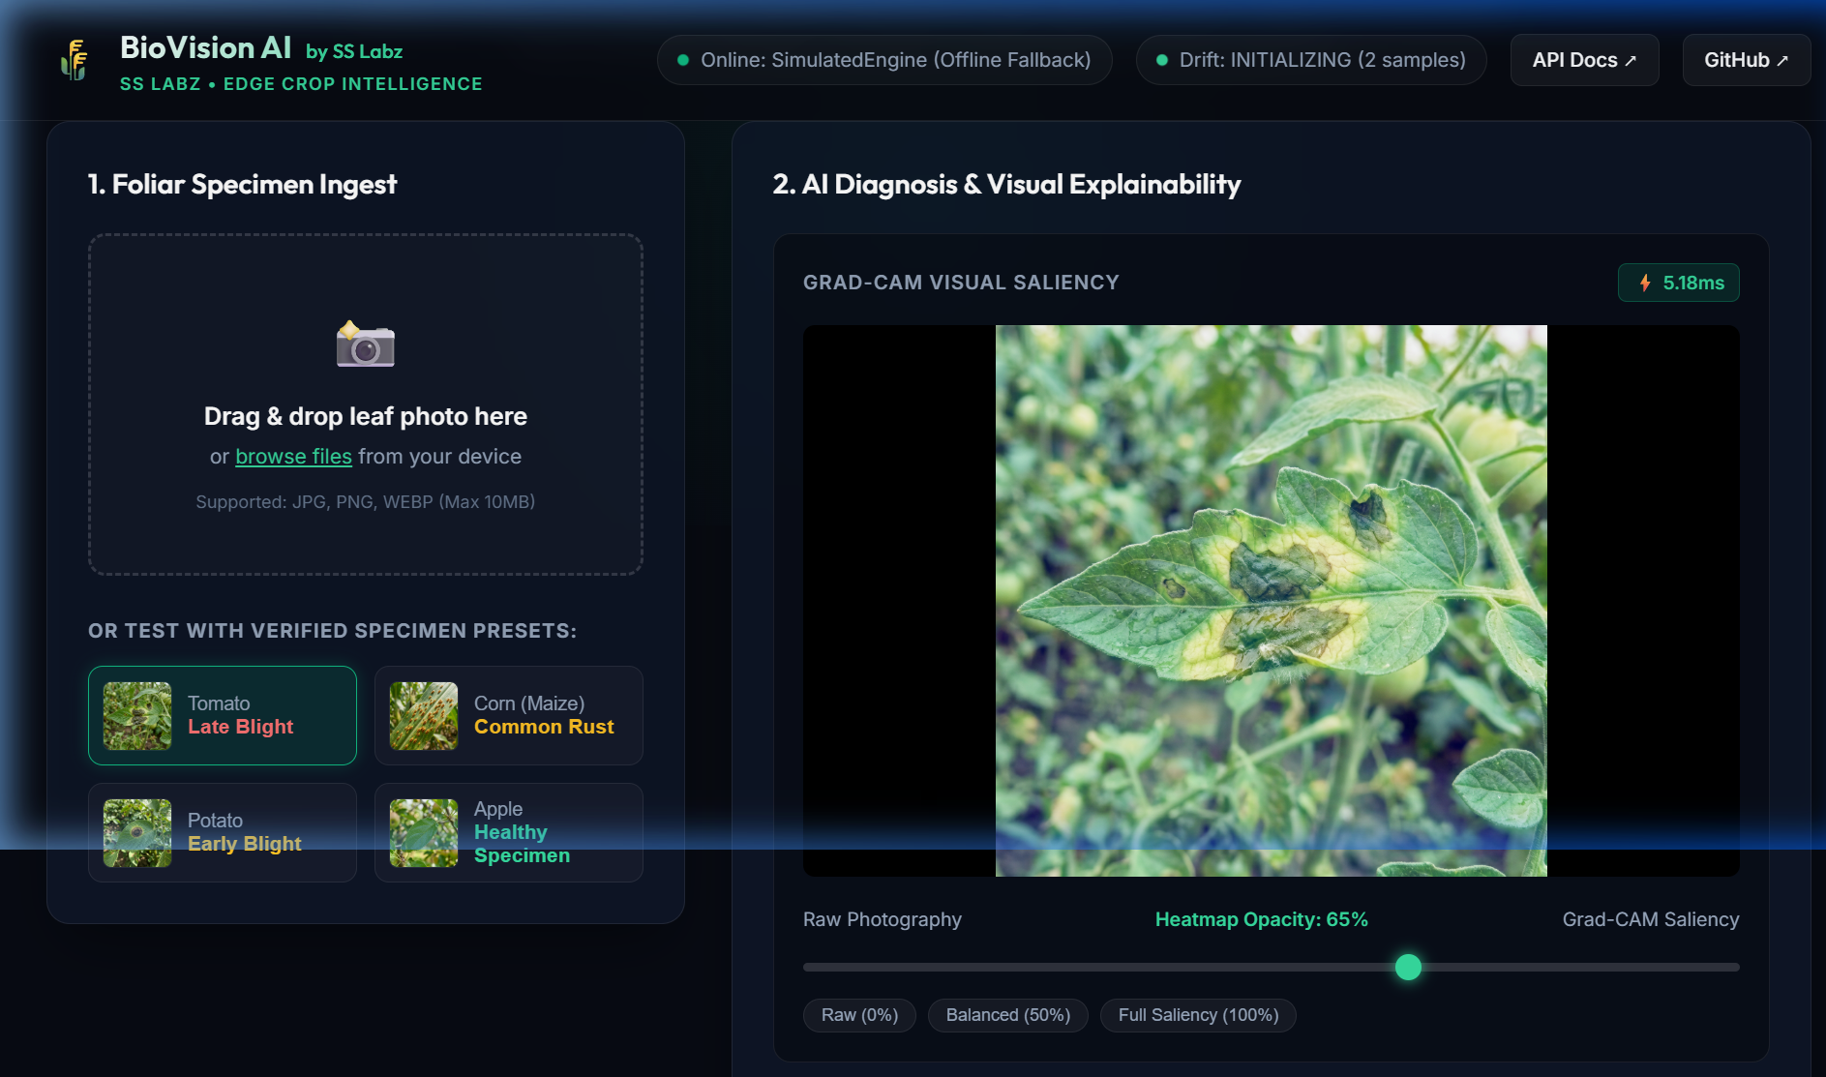The height and width of the screenshot is (1077, 1826).
Task: Click the 'Heatmap Opacity: 65%' label
Action: pyautogui.click(x=1261, y=919)
